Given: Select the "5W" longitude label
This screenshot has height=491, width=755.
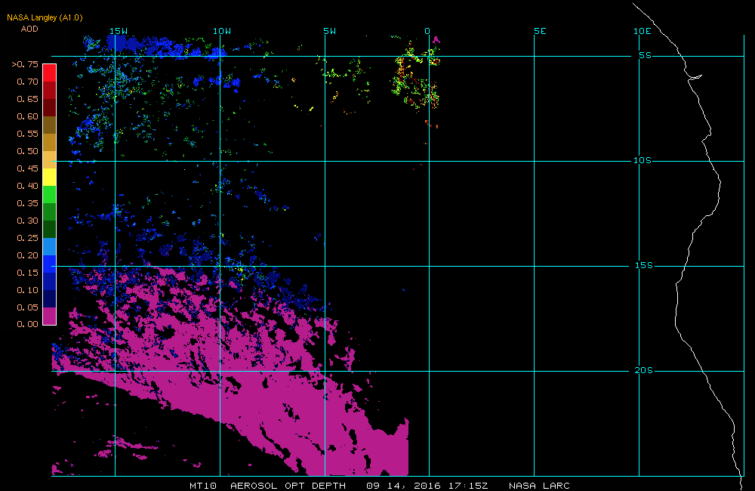Looking at the screenshot, I should tap(330, 31).
